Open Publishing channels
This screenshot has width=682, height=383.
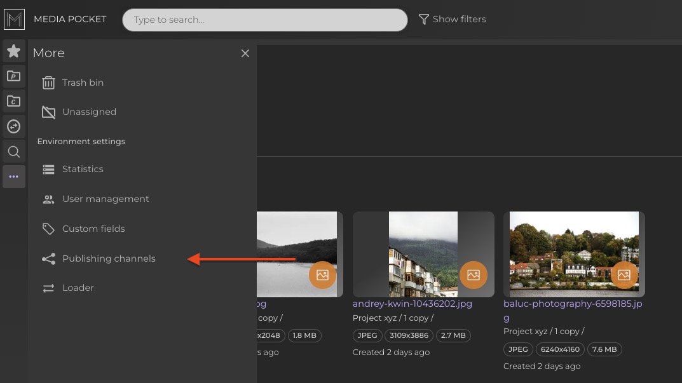[108, 259]
